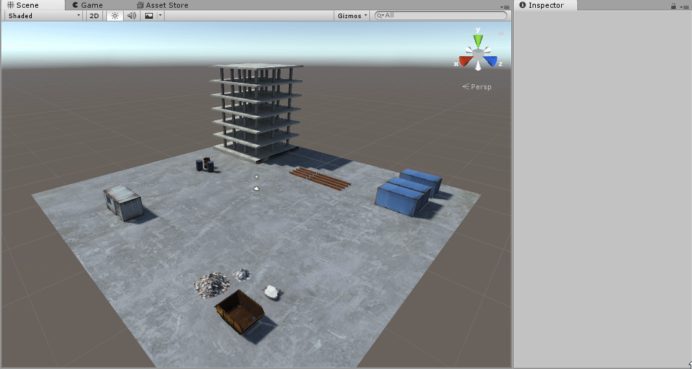
Task: Select the small rubble pile
Action: coord(242,274)
